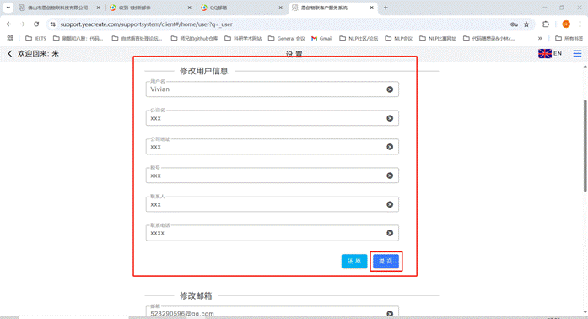588x319 pixels.
Task: Open the hamburger menu at top right
Action: pyautogui.click(x=577, y=54)
